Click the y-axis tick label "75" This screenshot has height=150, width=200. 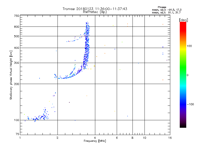(x=17, y=134)
